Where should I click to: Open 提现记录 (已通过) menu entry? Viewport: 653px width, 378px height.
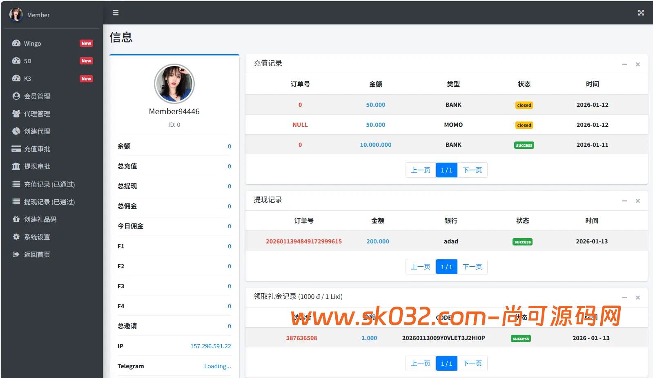pyautogui.click(x=52, y=201)
